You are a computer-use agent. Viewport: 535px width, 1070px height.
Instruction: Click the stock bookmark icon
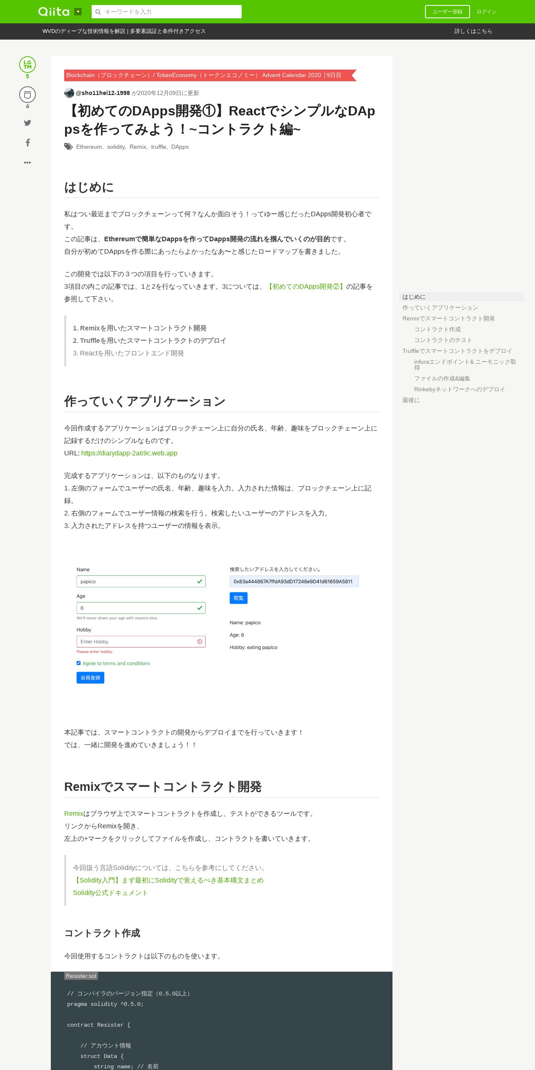click(27, 95)
